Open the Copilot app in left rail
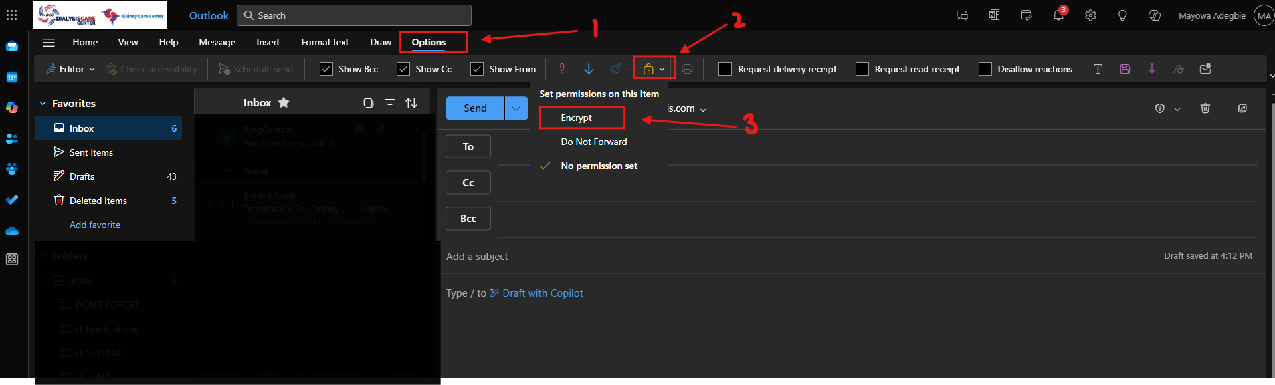The image size is (1275, 385). coord(12,108)
